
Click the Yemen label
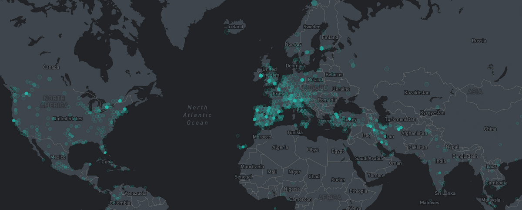tap(375, 175)
